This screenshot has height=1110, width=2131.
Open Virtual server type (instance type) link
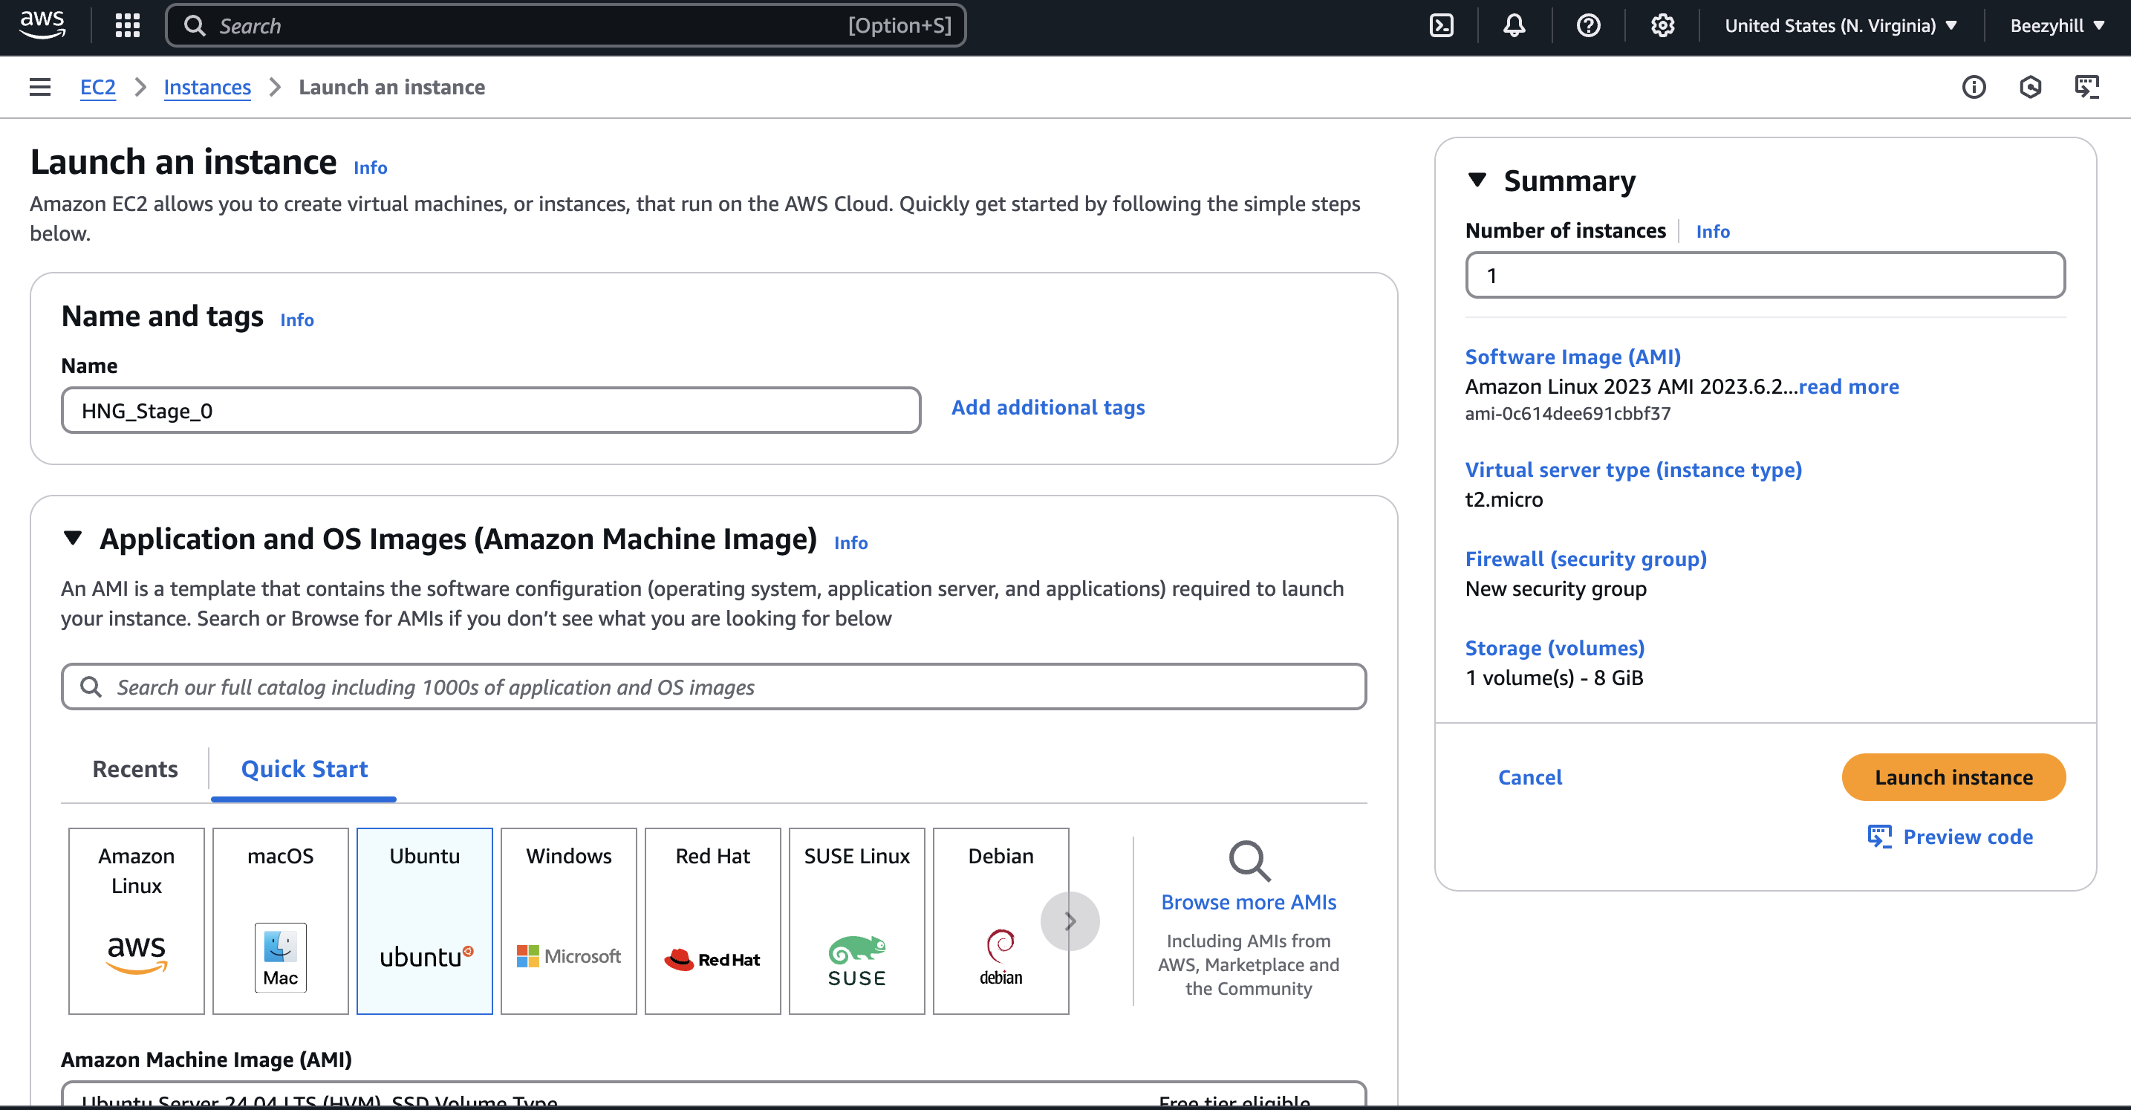(x=1633, y=470)
